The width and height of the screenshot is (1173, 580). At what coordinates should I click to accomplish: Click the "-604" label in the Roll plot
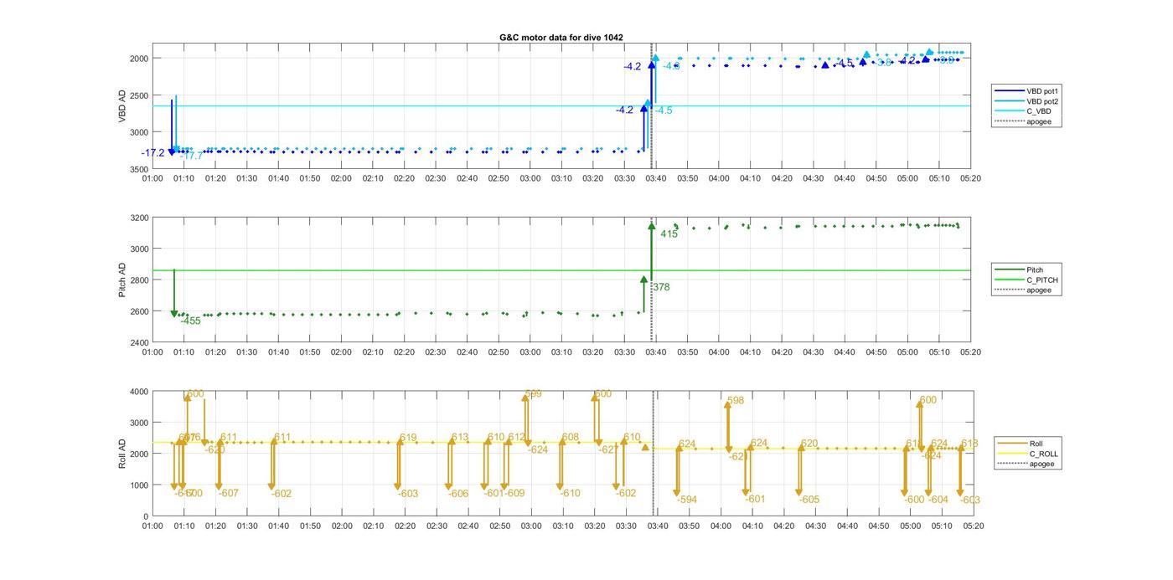938,500
